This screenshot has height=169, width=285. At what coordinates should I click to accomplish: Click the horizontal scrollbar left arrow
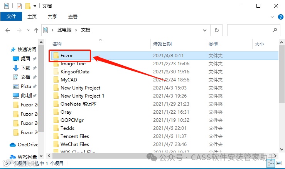(x=49, y=156)
